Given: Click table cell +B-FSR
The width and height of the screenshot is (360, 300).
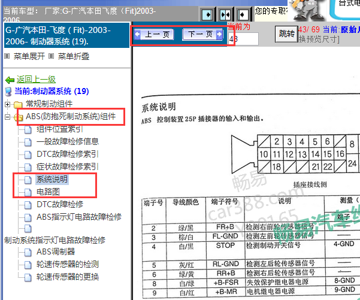Looking at the screenshot, I should click(226, 283).
